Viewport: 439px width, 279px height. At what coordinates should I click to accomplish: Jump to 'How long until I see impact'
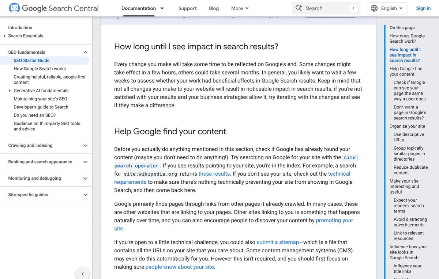[405, 55]
